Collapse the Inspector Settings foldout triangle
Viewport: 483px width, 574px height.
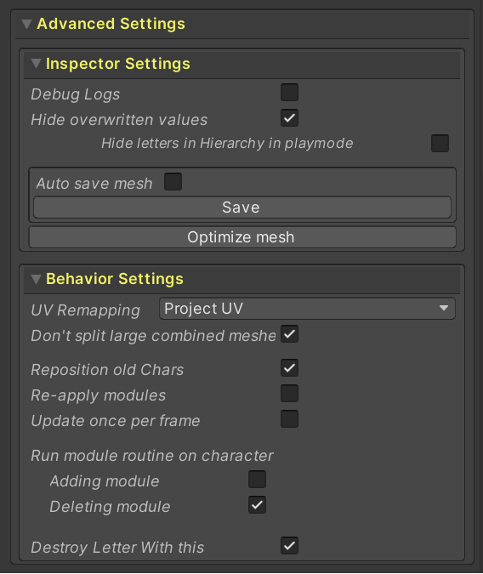coord(36,64)
